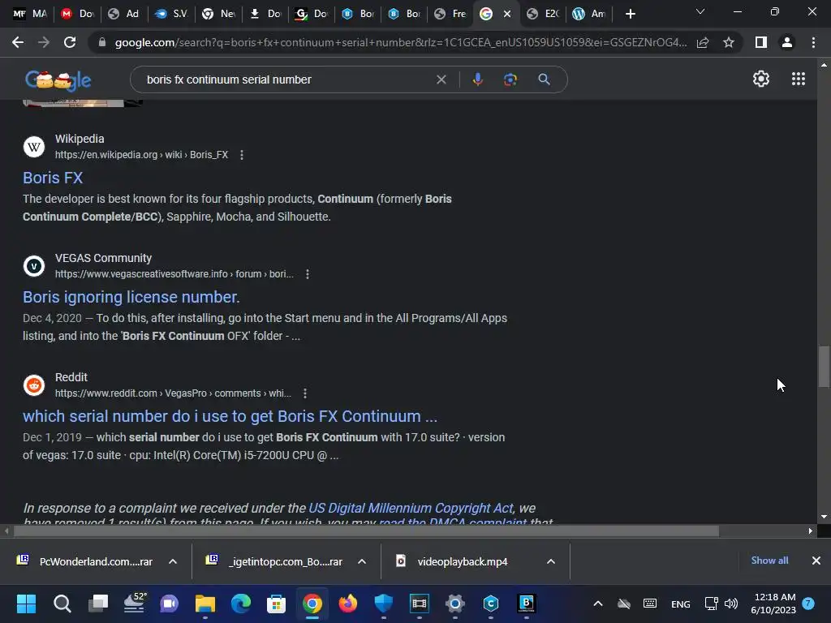Open which serial number Reddit result
Viewport: 831px width, 623px height.
230,416
